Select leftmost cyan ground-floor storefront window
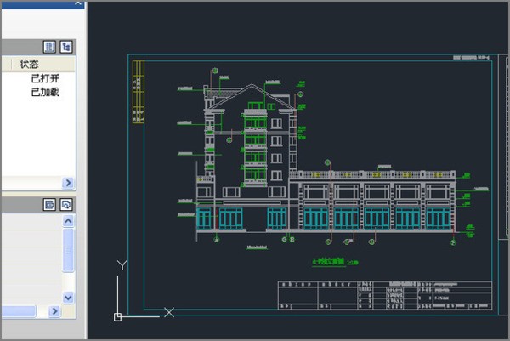 pos(205,218)
